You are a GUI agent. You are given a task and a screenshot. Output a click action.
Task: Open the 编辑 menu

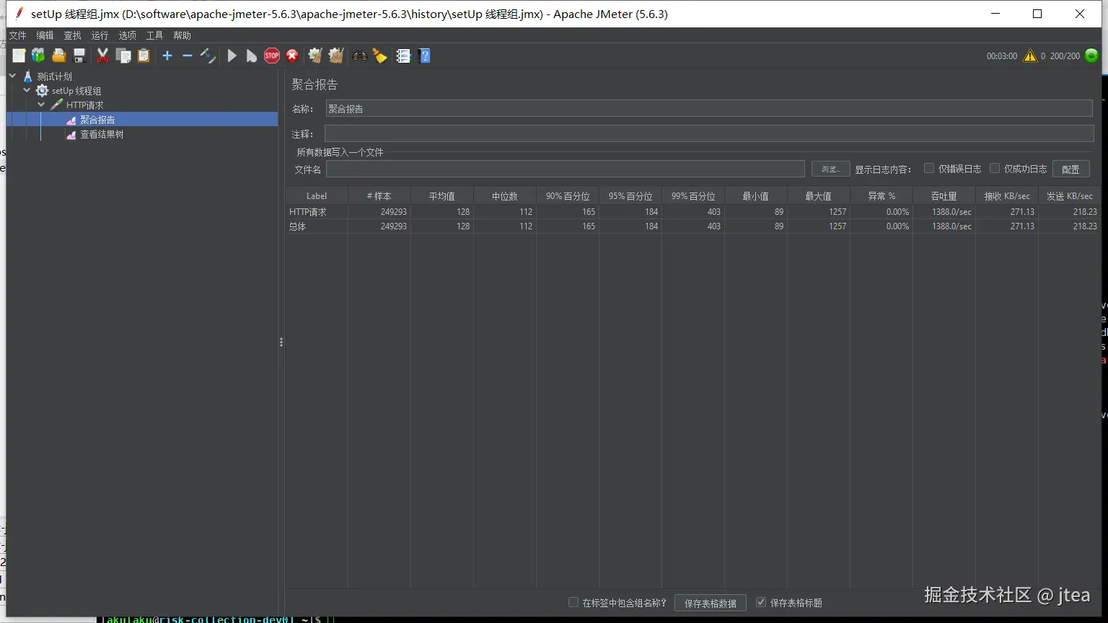pos(45,35)
